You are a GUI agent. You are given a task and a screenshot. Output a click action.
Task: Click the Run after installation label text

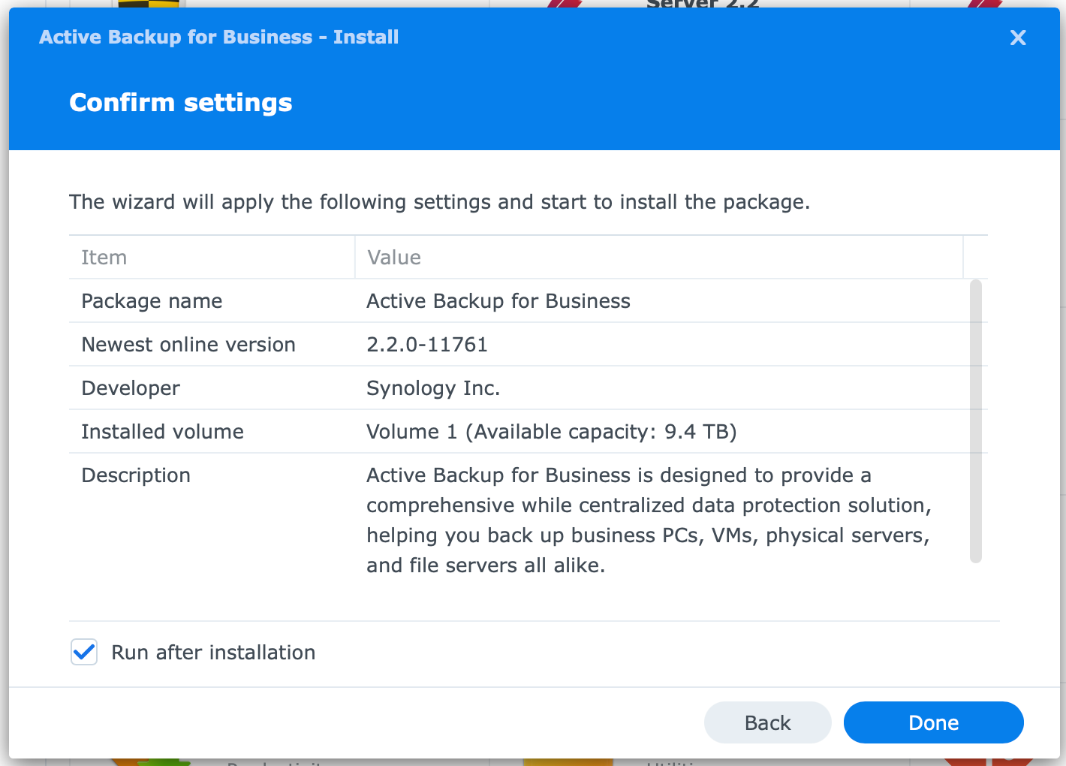click(213, 653)
